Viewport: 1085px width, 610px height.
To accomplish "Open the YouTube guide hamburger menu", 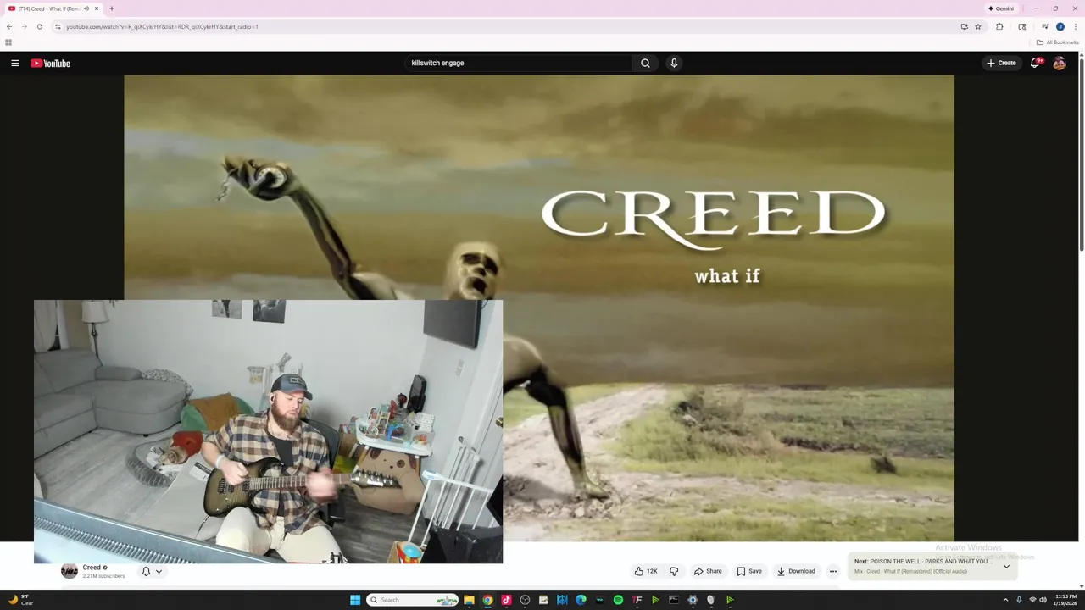I will (15, 63).
